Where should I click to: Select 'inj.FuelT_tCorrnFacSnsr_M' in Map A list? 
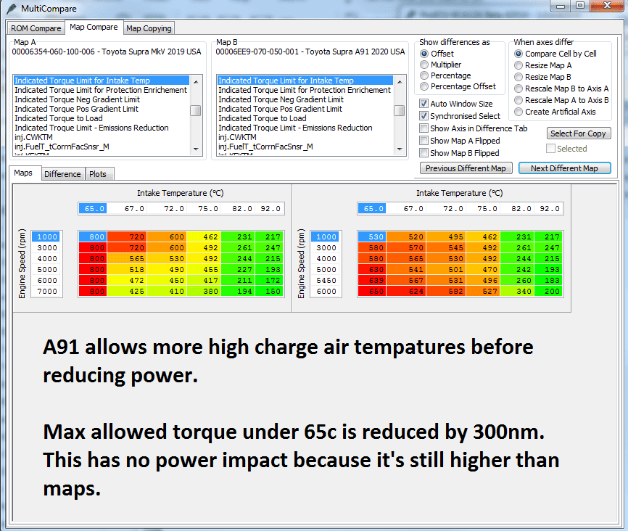[102, 147]
